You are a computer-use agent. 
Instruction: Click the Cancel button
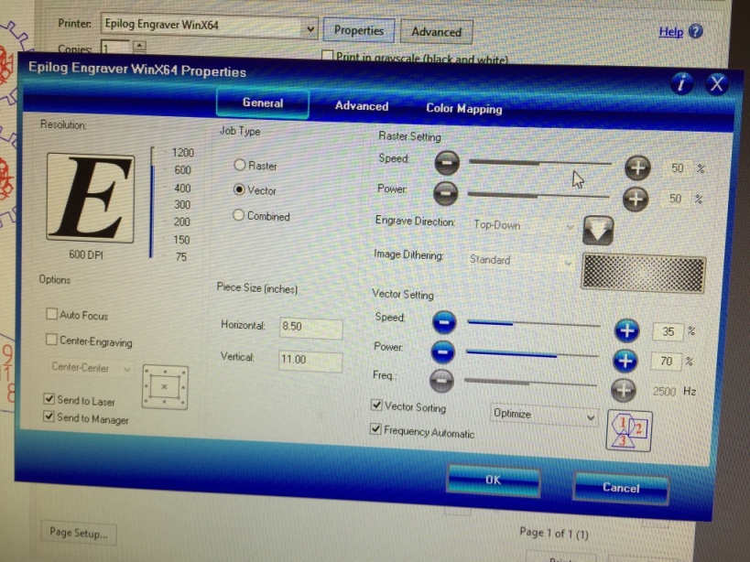pyautogui.click(x=621, y=488)
